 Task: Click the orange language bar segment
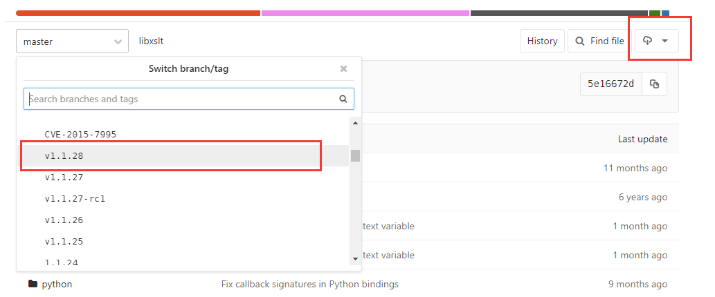[x=138, y=12]
